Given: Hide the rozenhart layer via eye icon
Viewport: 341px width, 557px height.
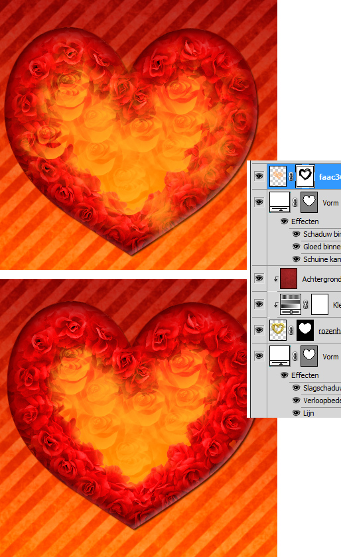Looking at the screenshot, I should (259, 330).
